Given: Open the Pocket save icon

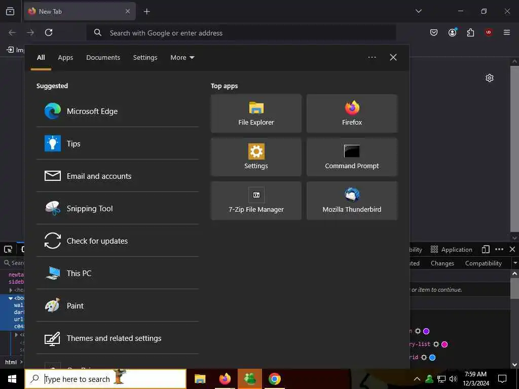Looking at the screenshot, I should click(x=434, y=32).
